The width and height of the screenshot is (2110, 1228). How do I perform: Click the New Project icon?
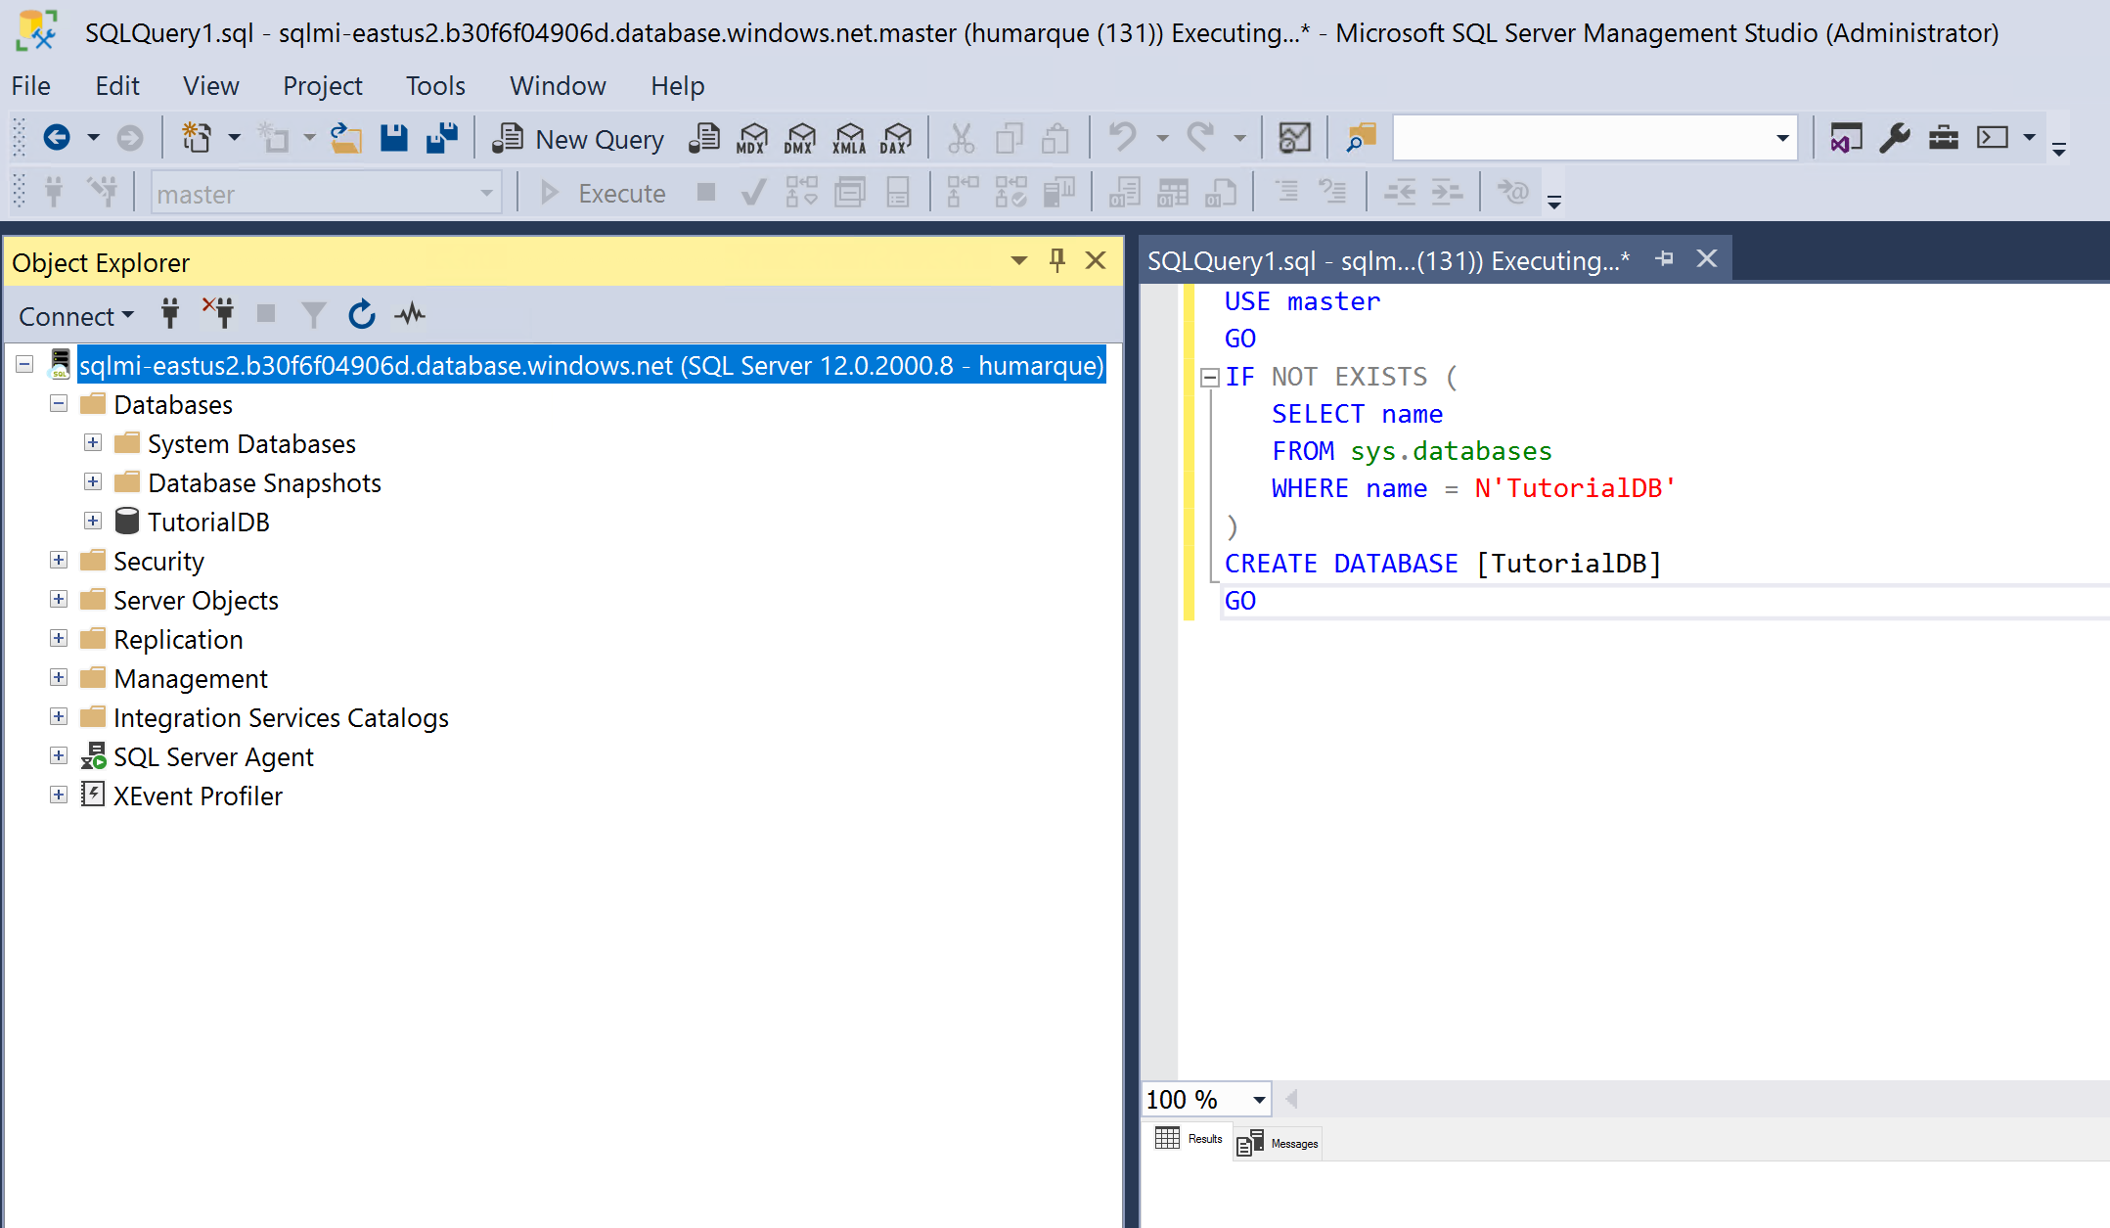tap(197, 139)
